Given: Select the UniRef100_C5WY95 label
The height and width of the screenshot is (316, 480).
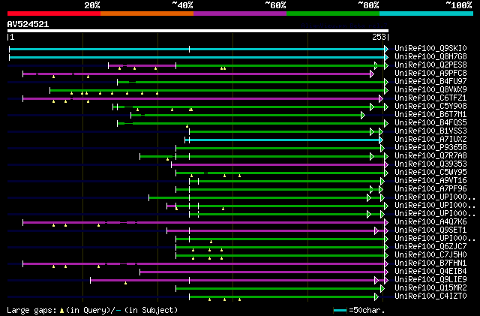Looking at the screenshot, I should (x=430, y=173).
